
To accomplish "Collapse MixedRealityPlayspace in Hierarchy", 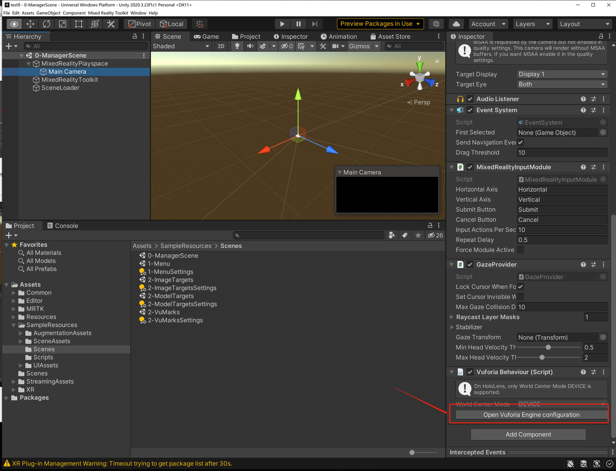I will [x=29, y=64].
